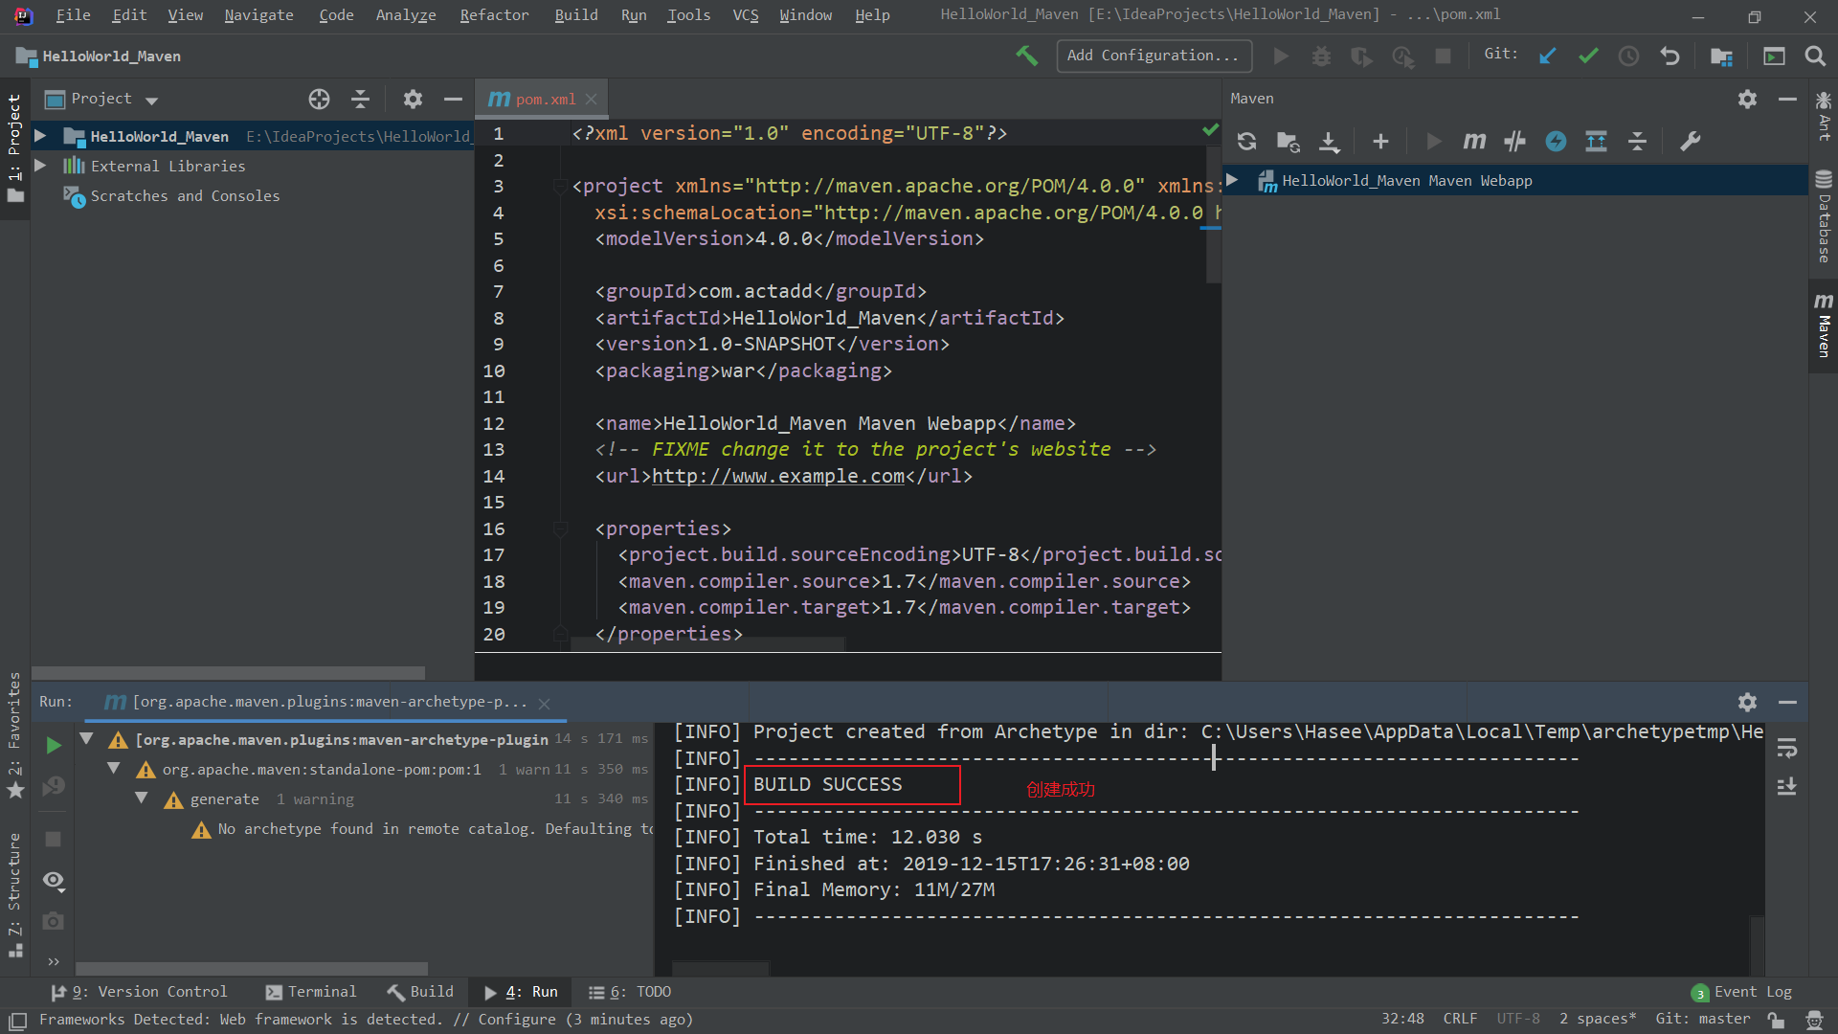Rerun the Maven build in Run panel
1838x1034 pixels.
pos(54,745)
